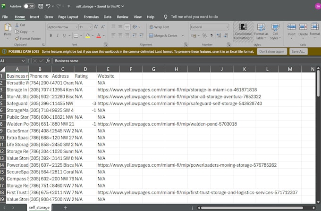Increase font size with larger A icon

(96, 27)
